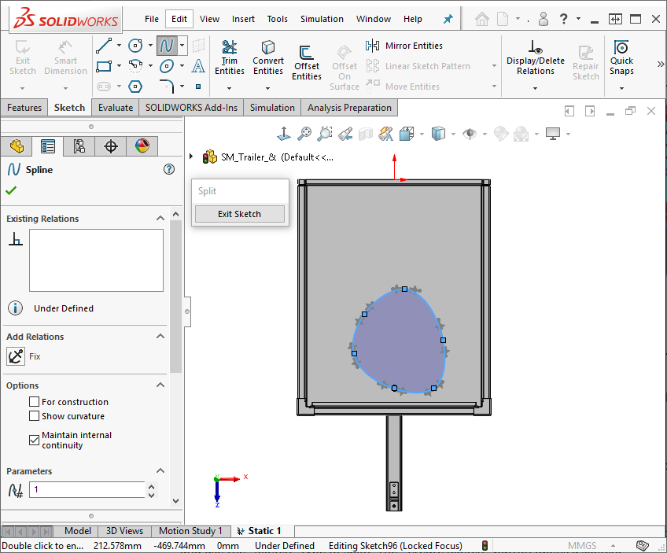The image size is (667, 553).
Task: Toggle Maintain internal continuity checkbox
Action: [x=34, y=440]
